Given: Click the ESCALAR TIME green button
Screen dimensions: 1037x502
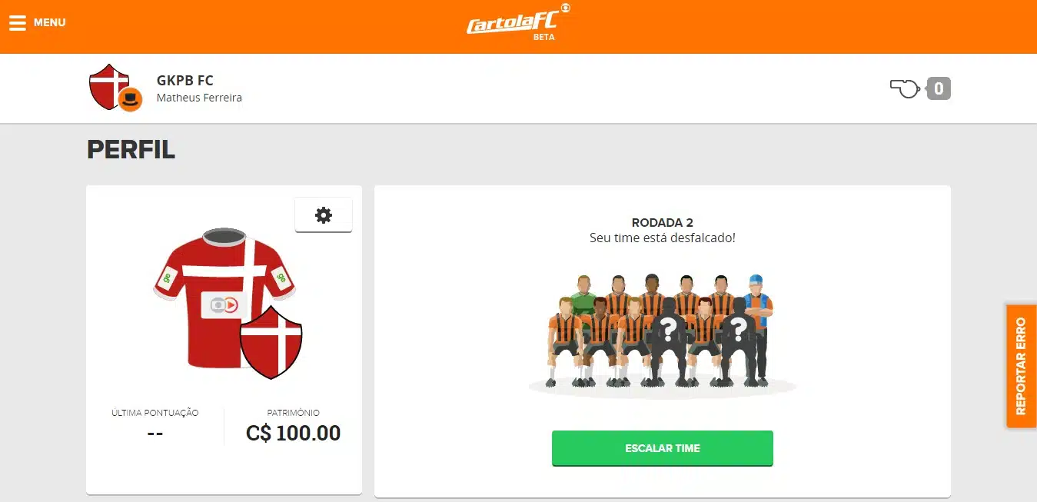Looking at the screenshot, I should pyautogui.click(x=662, y=448).
